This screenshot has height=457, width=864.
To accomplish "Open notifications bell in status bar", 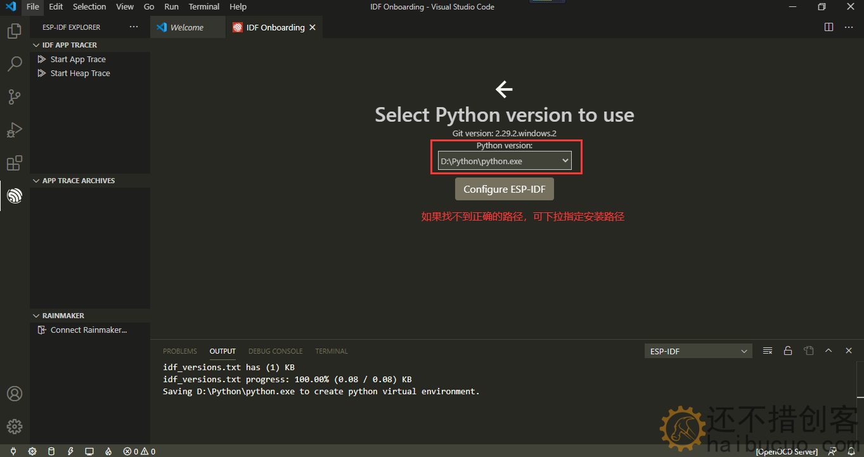I will (851, 451).
